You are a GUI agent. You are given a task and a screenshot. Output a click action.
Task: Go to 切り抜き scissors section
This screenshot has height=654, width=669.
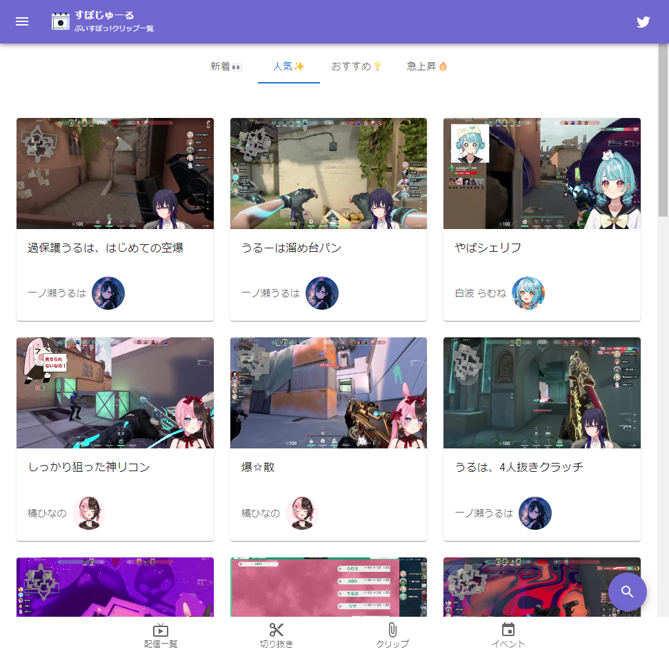point(277,635)
